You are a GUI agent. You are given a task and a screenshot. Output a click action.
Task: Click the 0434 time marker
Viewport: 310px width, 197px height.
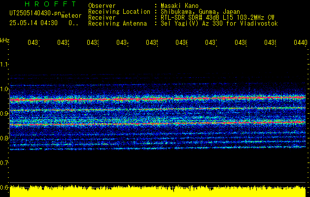(122, 43)
